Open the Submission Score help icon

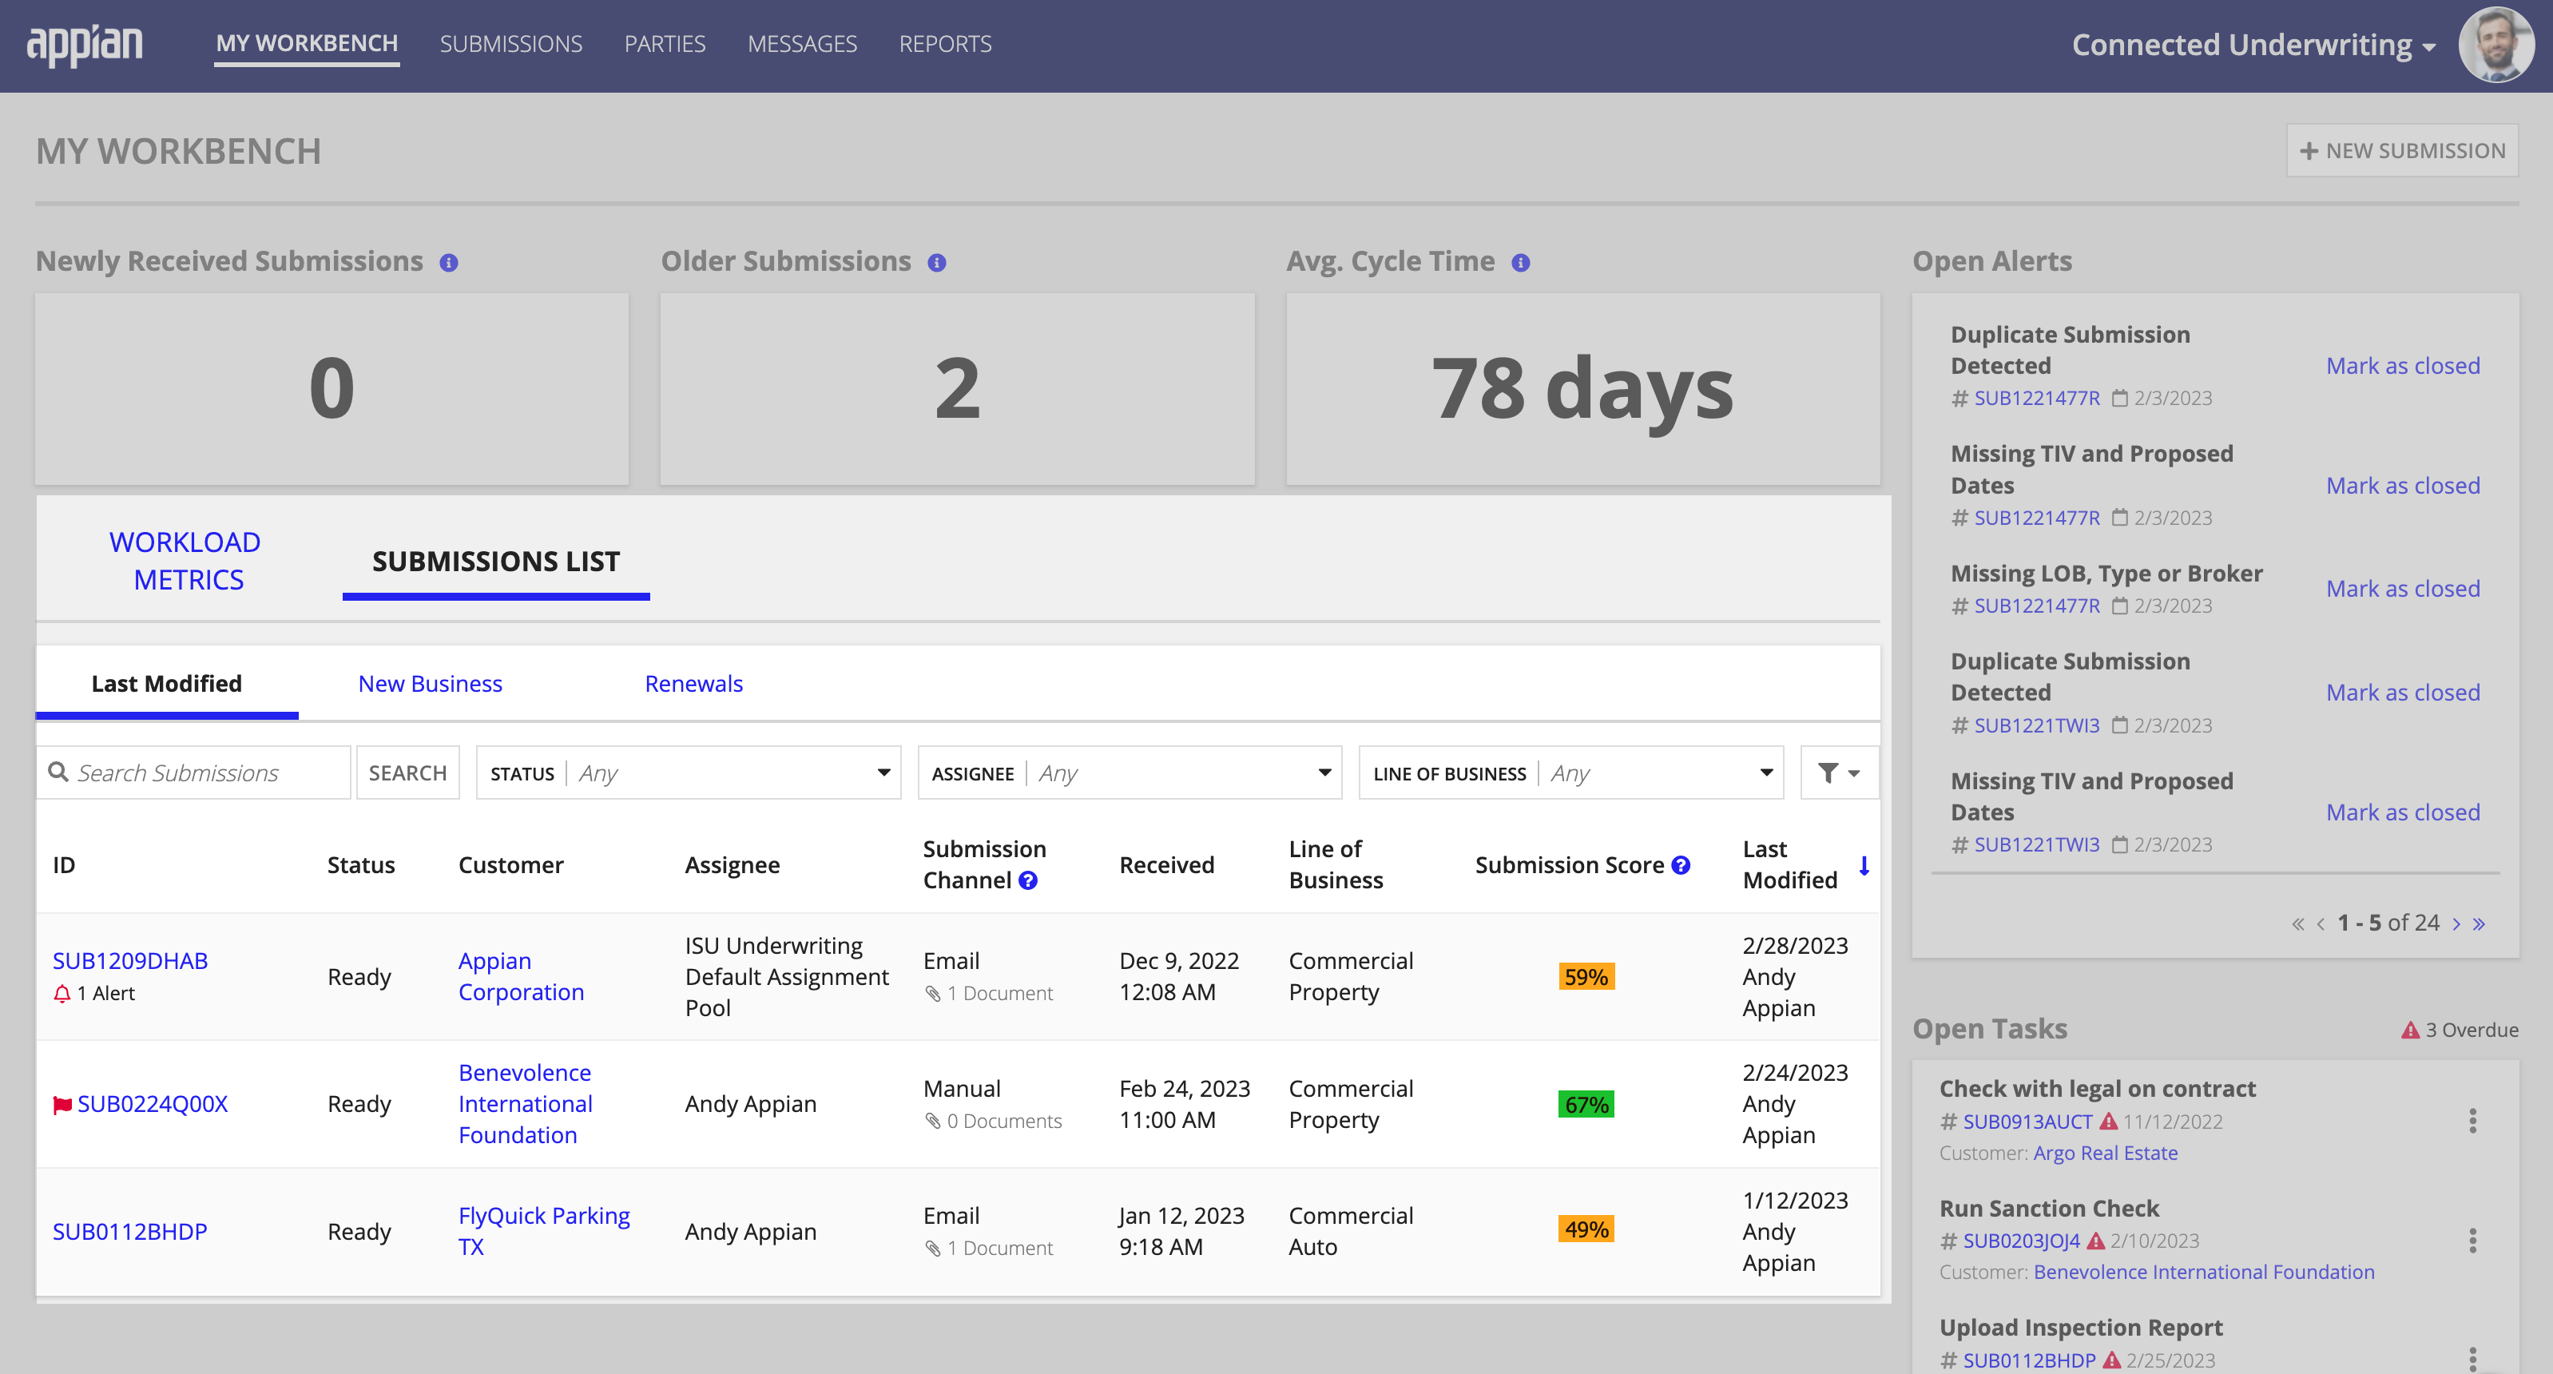[1681, 864]
